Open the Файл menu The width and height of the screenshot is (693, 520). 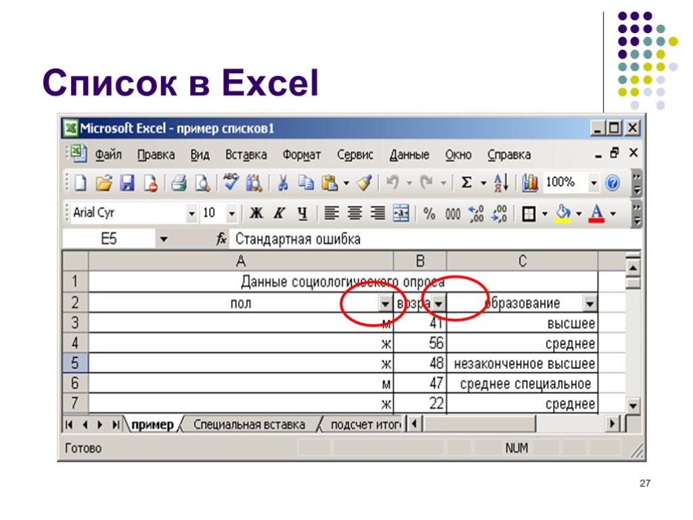click(108, 155)
